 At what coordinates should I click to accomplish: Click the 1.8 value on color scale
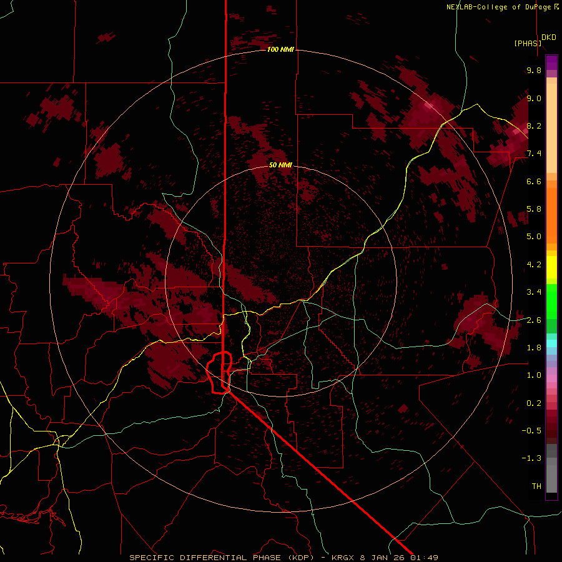[x=534, y=348]
